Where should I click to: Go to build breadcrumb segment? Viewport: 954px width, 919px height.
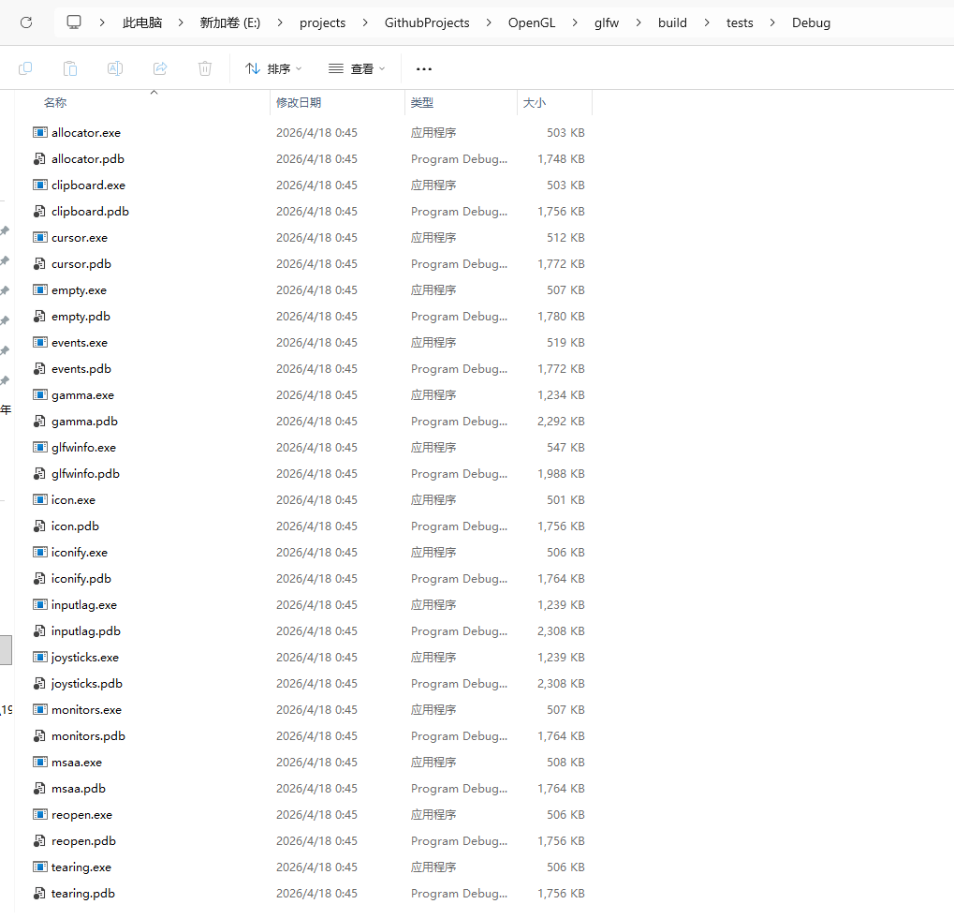coord(672,22)
